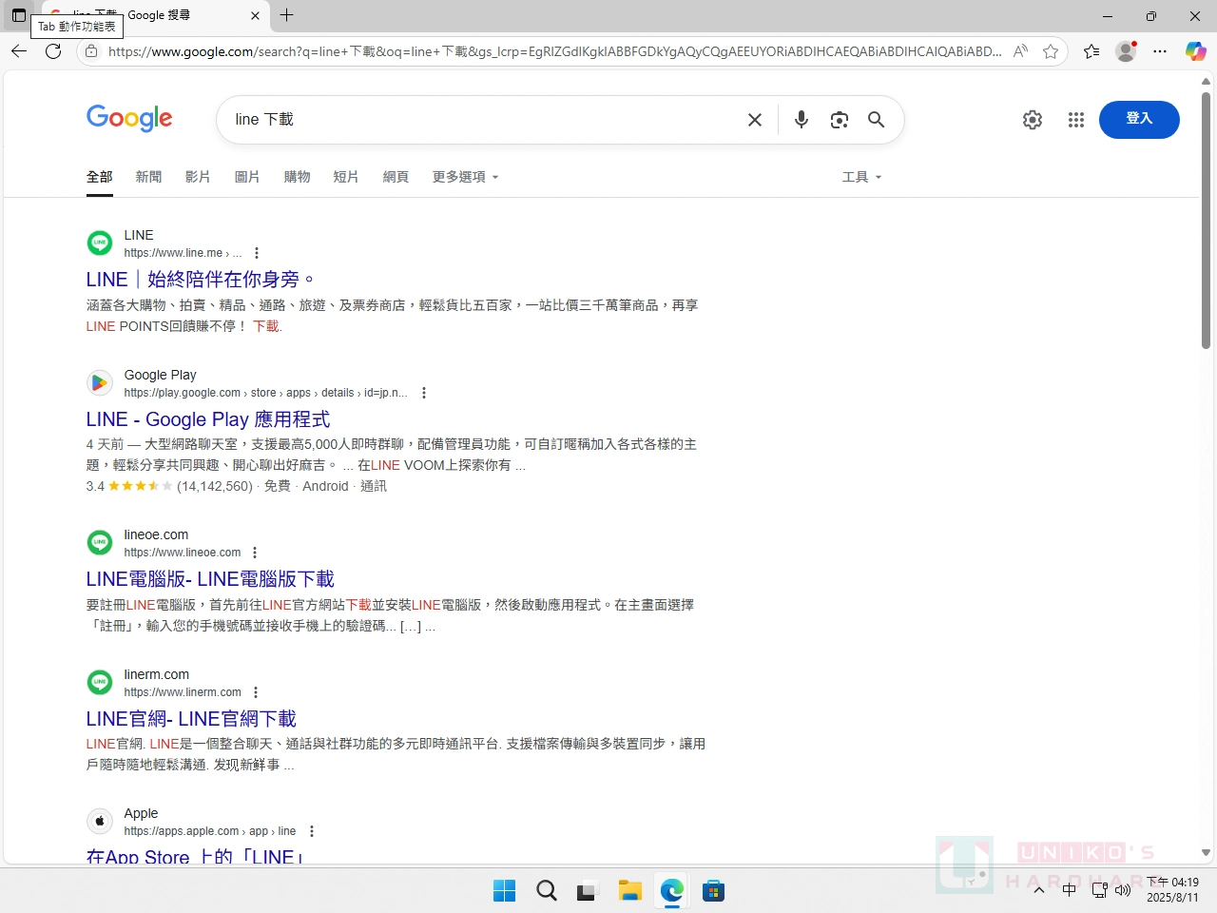Open more options for line.me result
The image size is (1217, 913).
(x=257, y=253)
